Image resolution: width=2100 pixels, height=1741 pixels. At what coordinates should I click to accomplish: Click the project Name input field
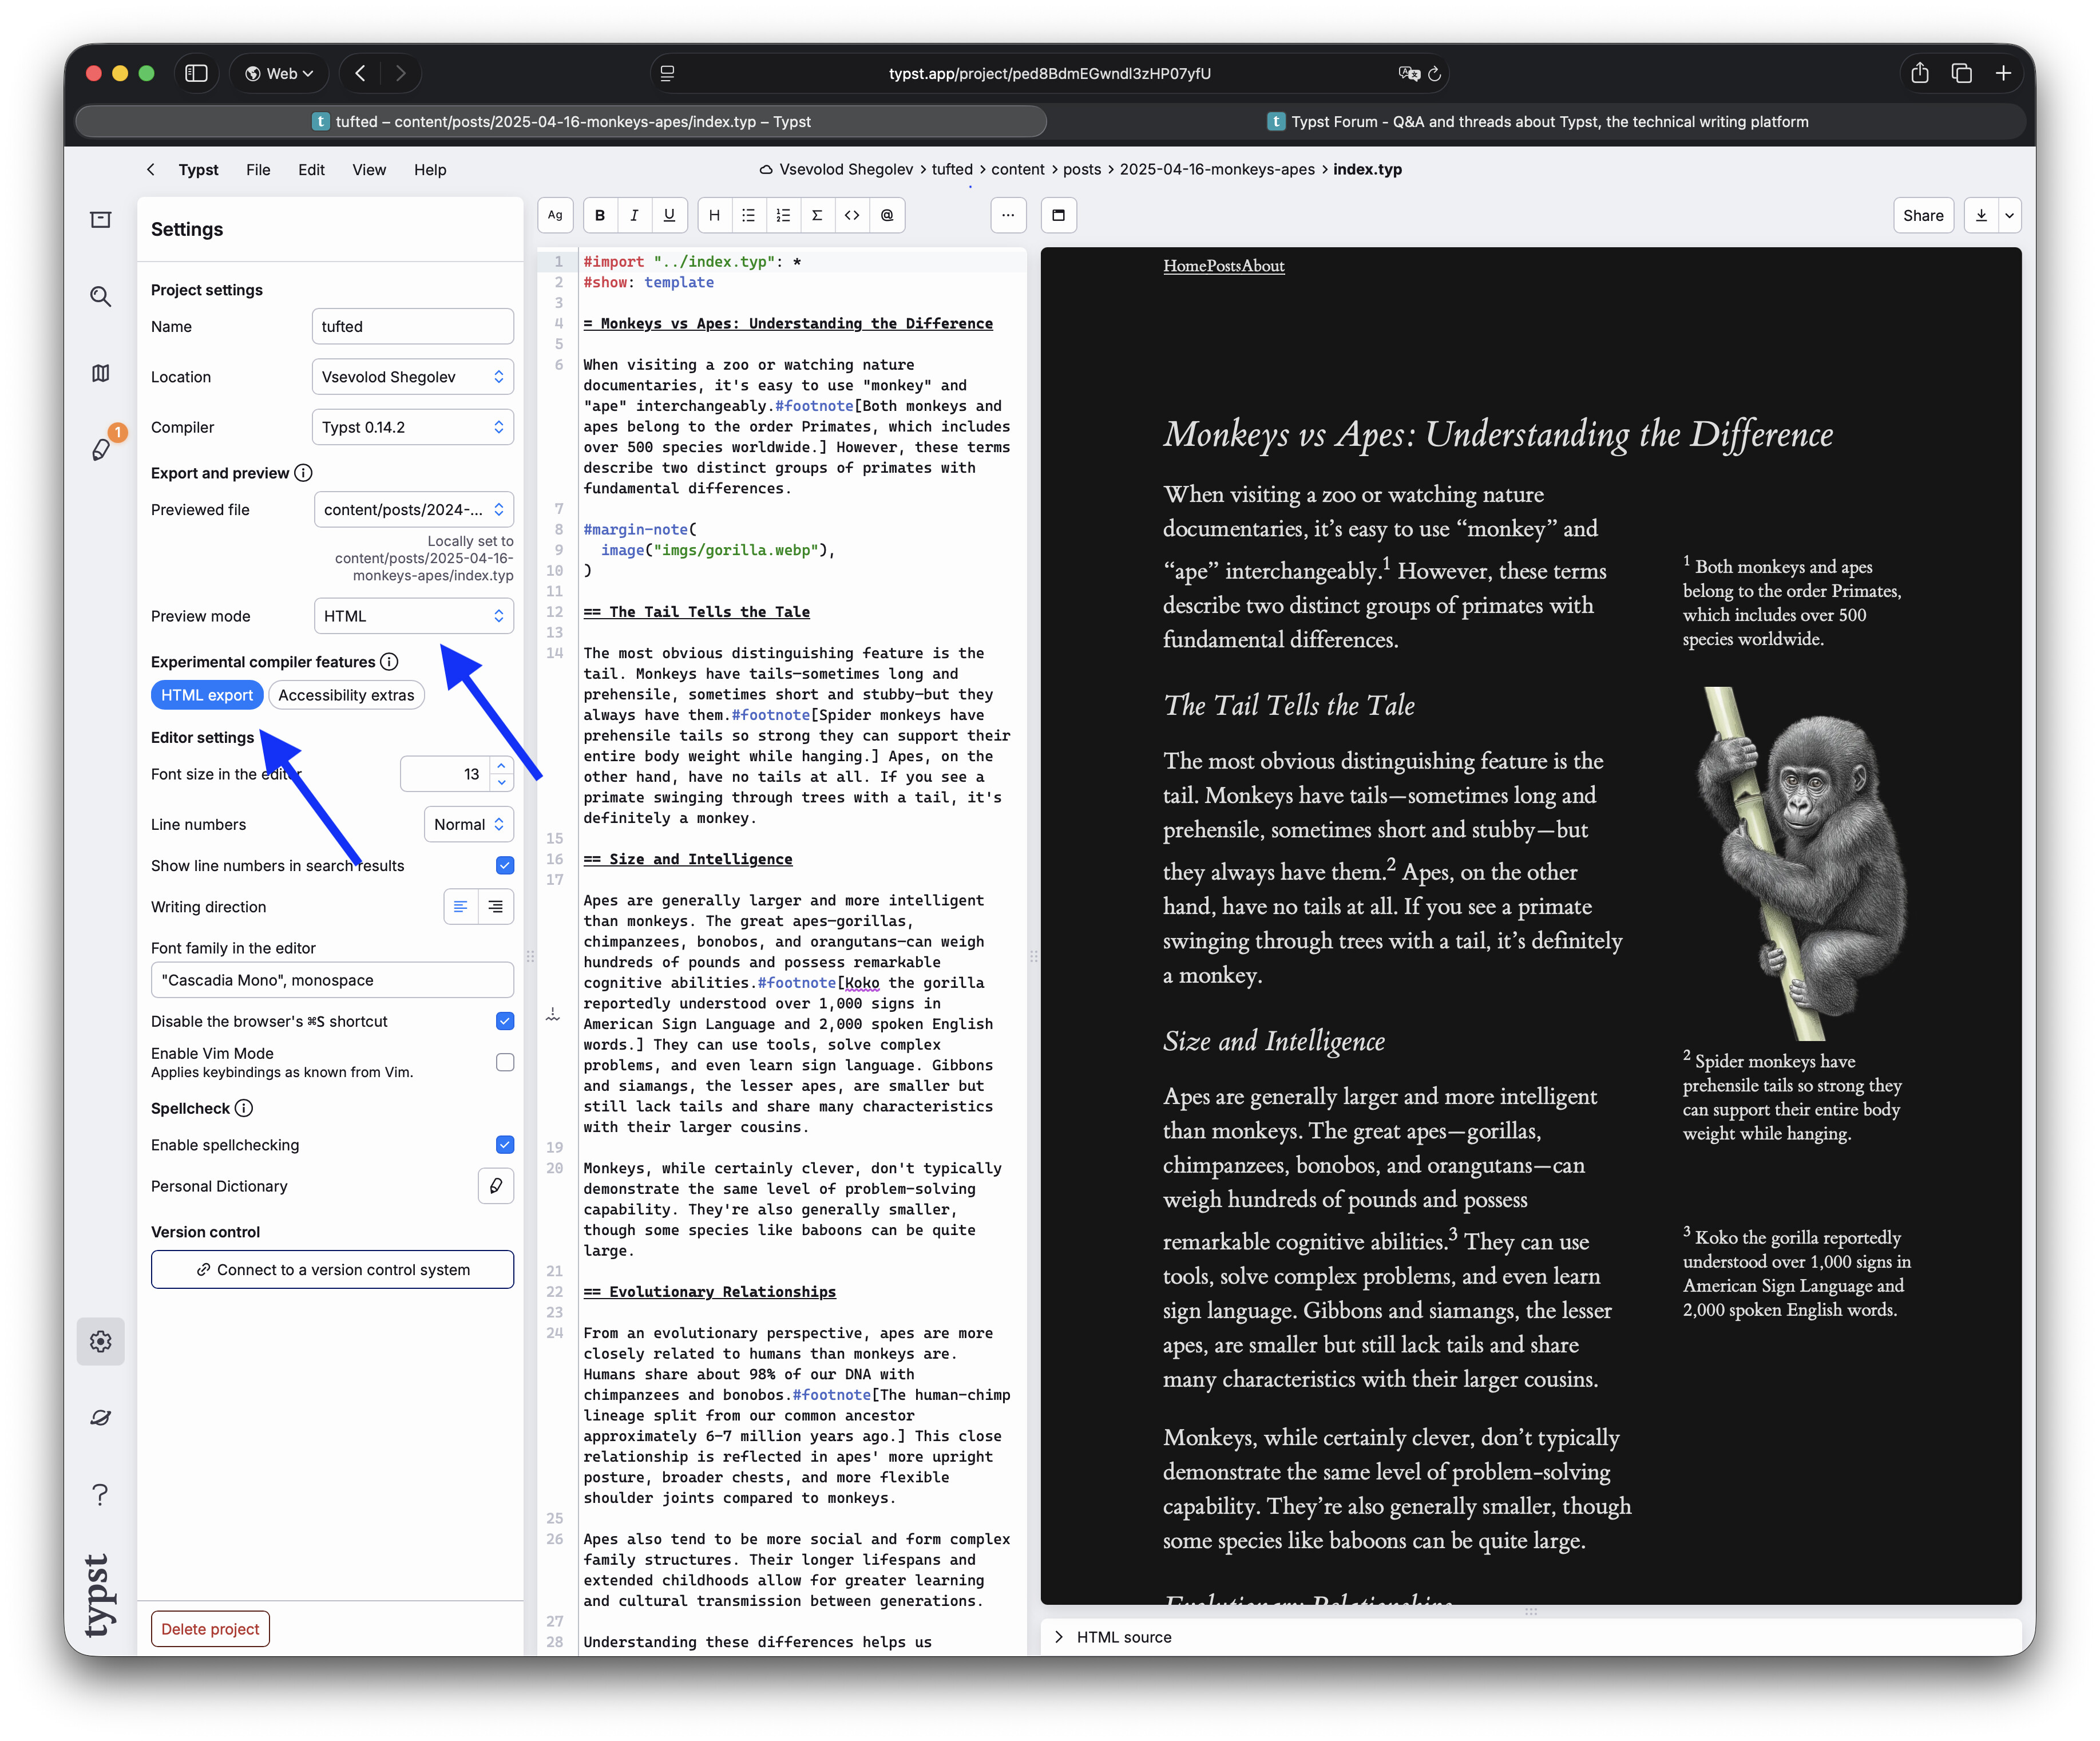coord(412,327)
